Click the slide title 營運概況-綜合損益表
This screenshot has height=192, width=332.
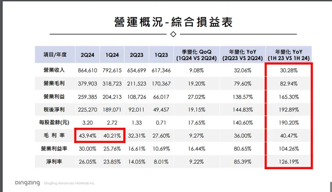(x=174, y=22)
